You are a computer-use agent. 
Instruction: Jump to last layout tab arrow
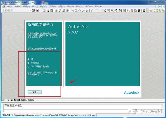[12, 100]
